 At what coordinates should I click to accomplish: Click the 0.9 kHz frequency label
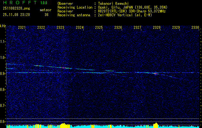coord(3,74)
